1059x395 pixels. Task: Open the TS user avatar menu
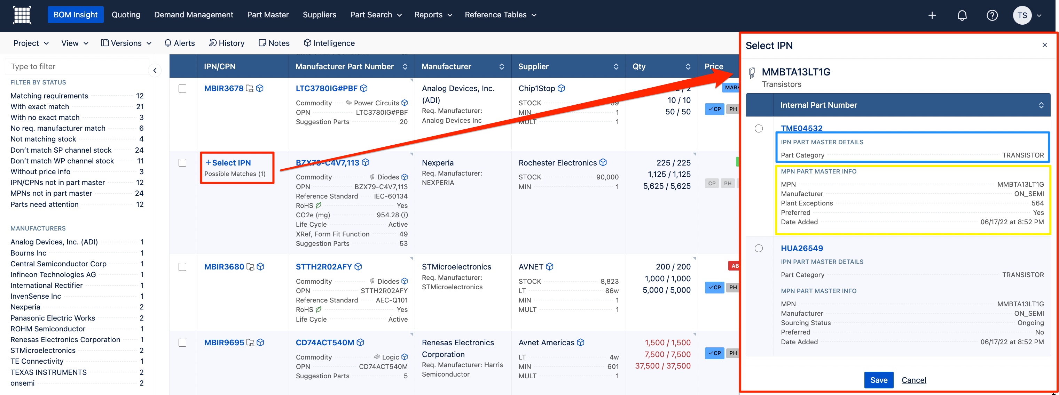point(1027,15)
